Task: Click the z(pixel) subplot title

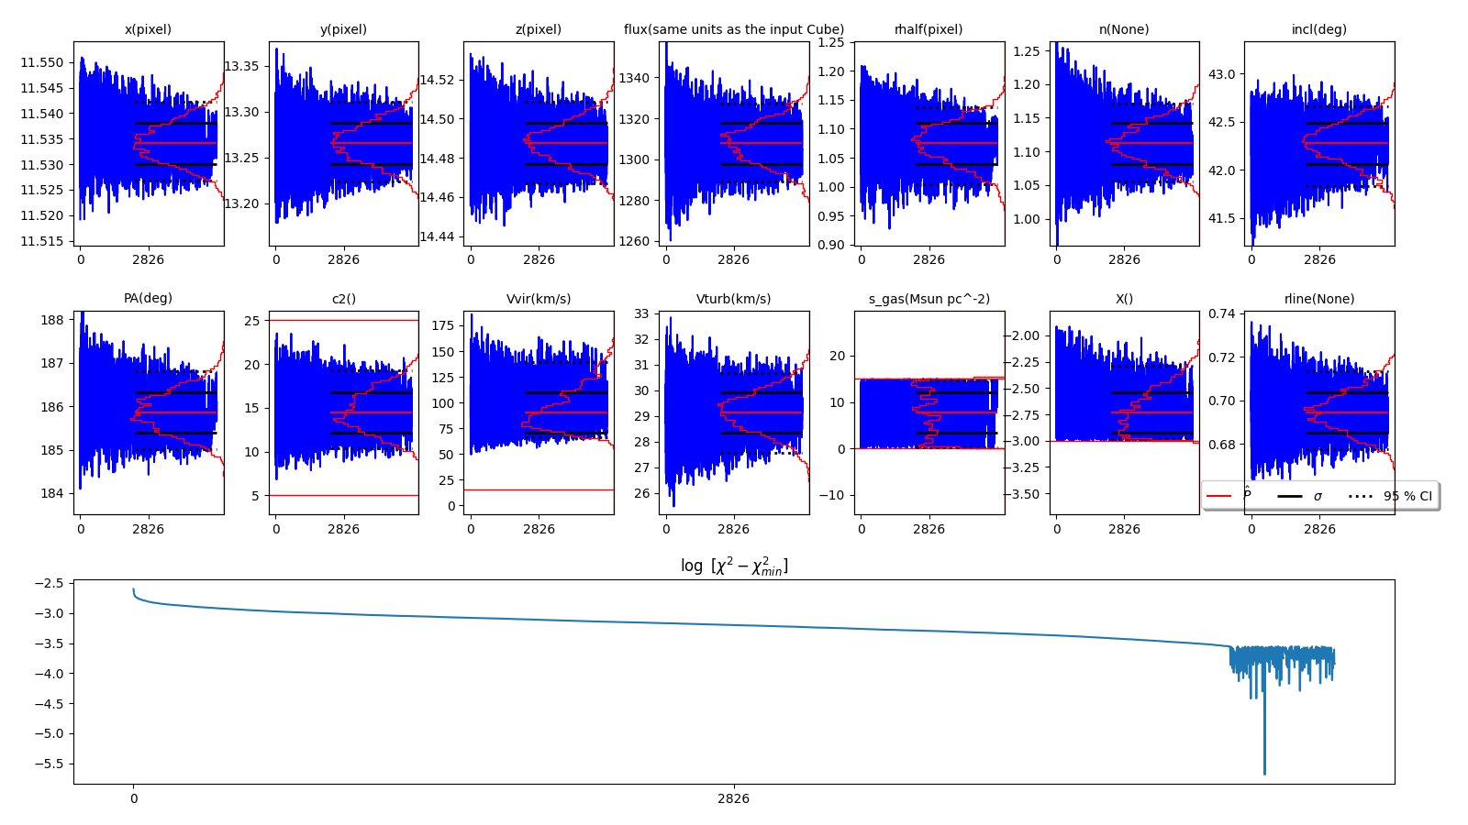Action: pyautogui.click(x=539, y=29)
